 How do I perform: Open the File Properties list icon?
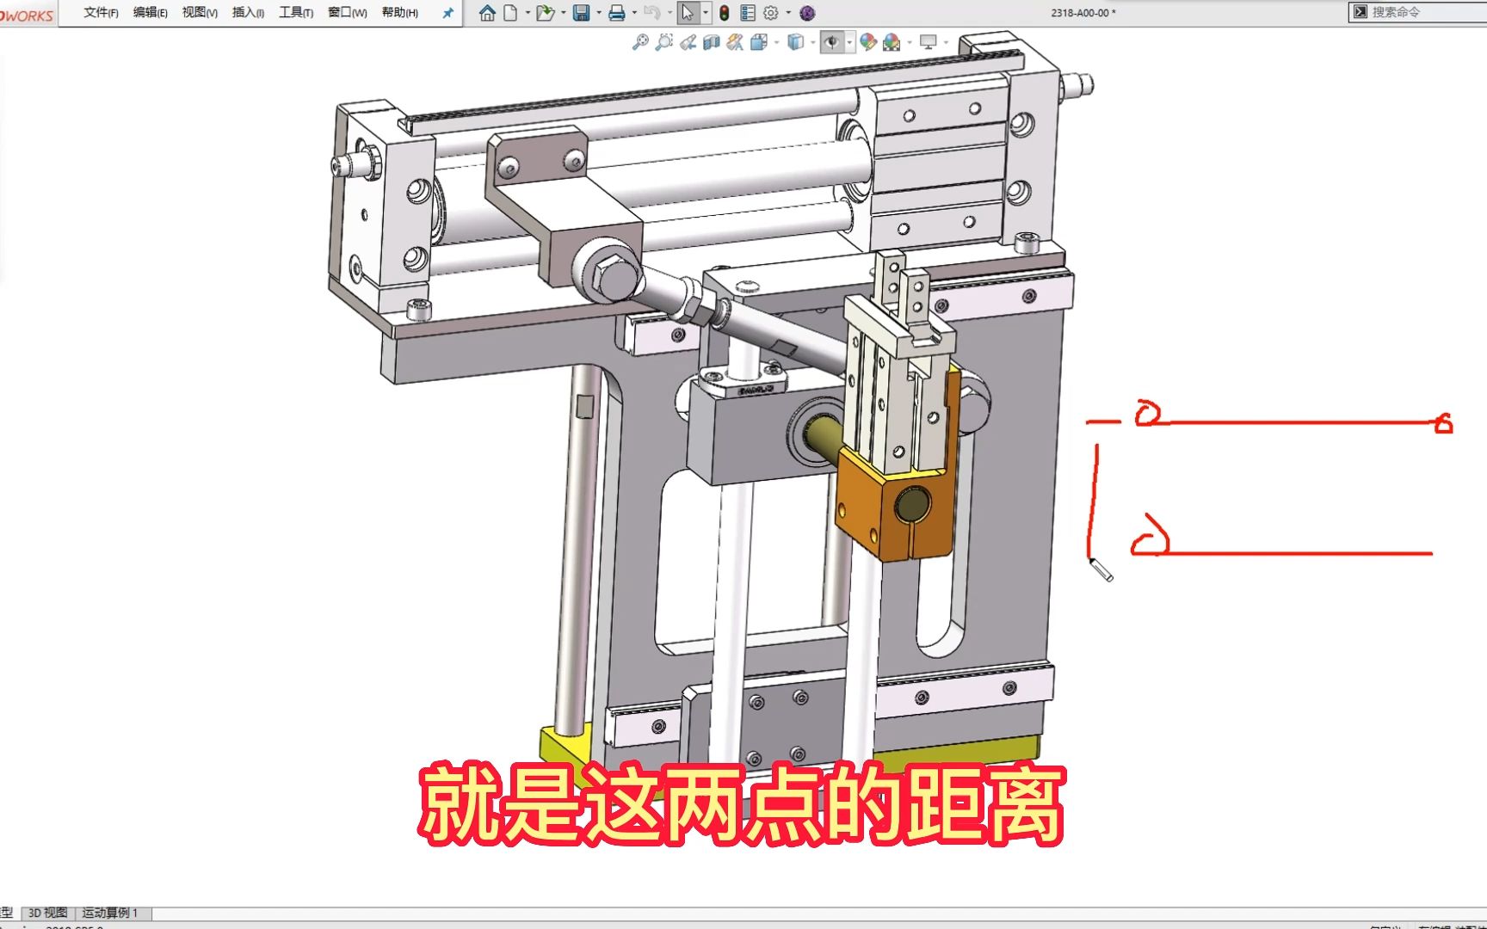748,13
